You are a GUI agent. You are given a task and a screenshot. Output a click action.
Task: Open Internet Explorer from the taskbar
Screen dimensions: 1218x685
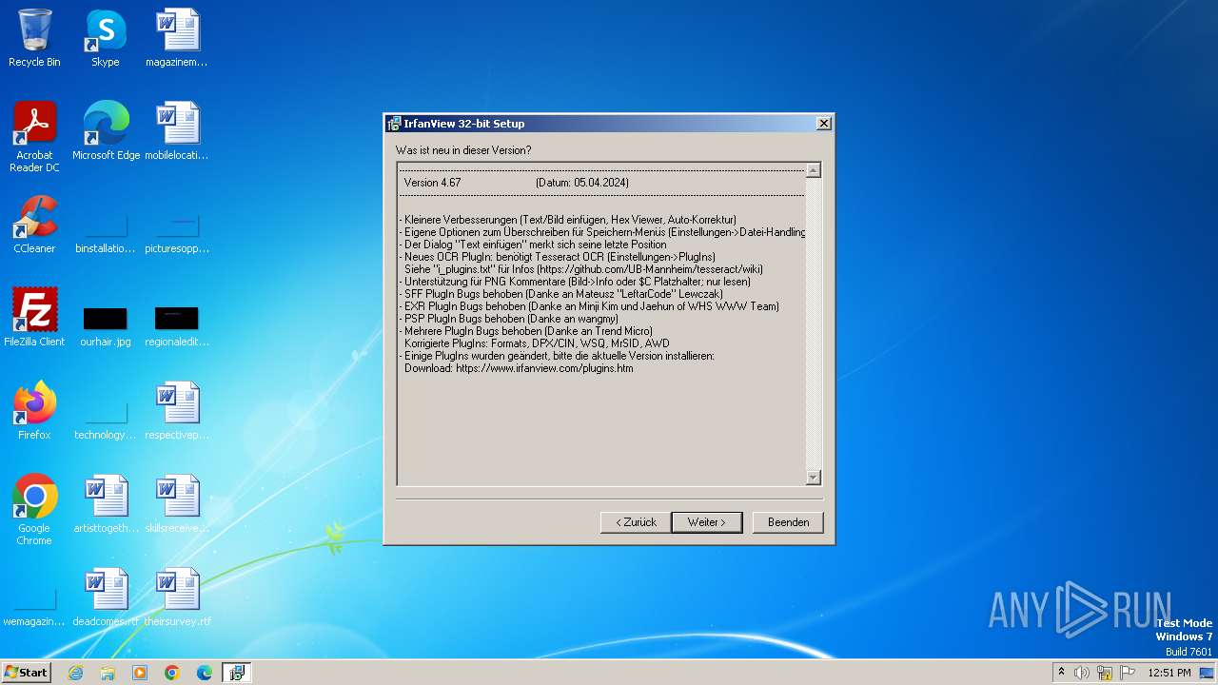point(75,673)
